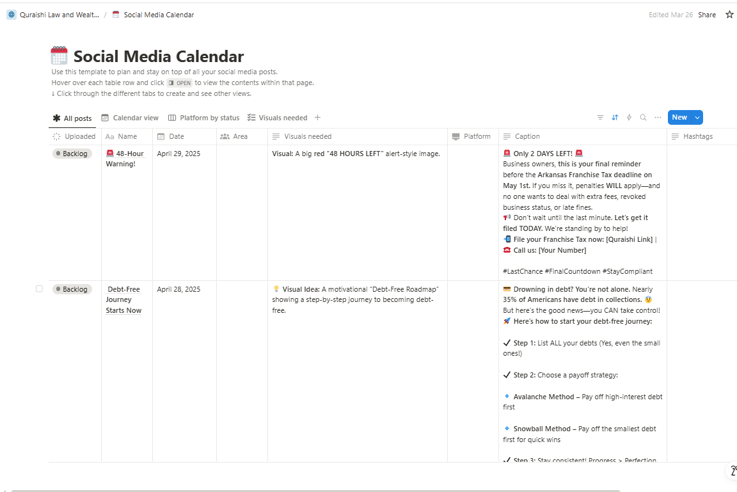Click the 'Drowning in debt?' caption cell
The height and width of the screenshot is (492, 737).
(x=582, y=371)
